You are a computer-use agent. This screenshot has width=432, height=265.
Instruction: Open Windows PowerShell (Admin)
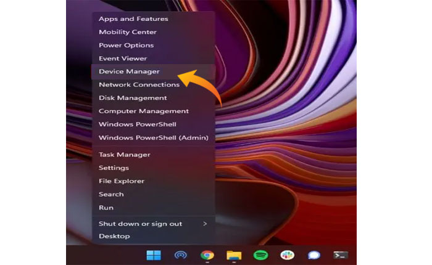pos(153,138)
